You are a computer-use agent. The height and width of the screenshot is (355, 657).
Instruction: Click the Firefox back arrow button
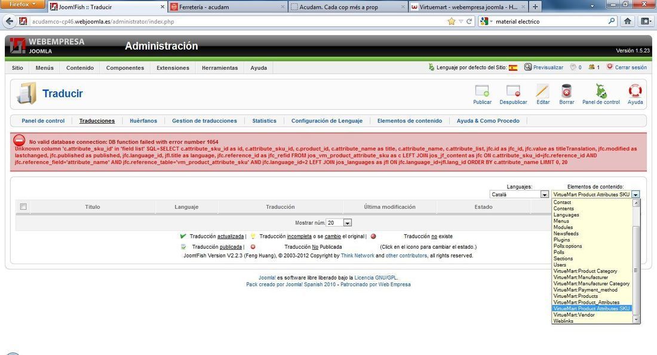10,22
